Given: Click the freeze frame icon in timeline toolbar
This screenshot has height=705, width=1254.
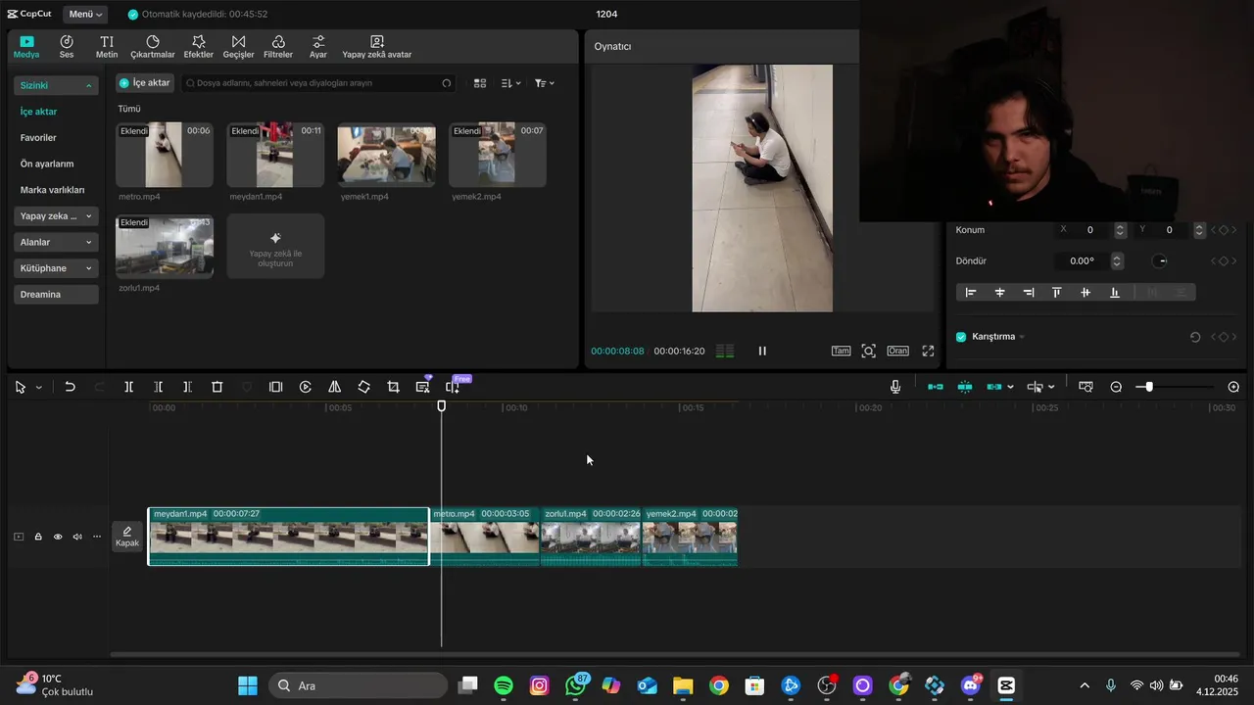Looking at the screenshot, I should 276,387.
